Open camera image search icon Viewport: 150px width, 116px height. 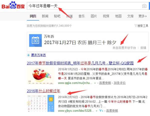coord(144,6)
